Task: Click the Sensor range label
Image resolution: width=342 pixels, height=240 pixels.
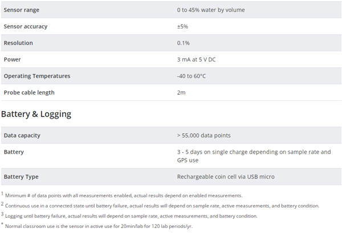Action: [22, 10]
